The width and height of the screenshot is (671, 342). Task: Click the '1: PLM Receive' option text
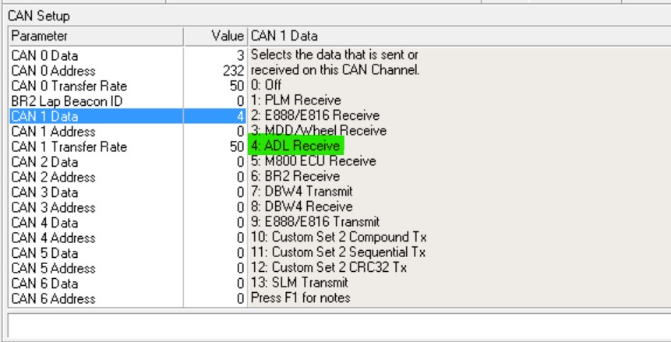tap(295, 100)
